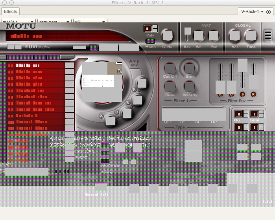Viewport: 275px width, 220px height.
Task: Click the Part Rev. slider handle
Action: click(188, 31)
